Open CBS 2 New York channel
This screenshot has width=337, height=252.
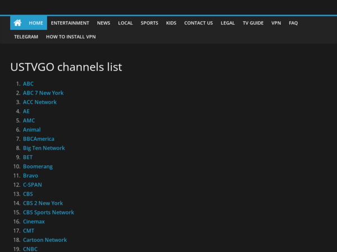point(43,203)
